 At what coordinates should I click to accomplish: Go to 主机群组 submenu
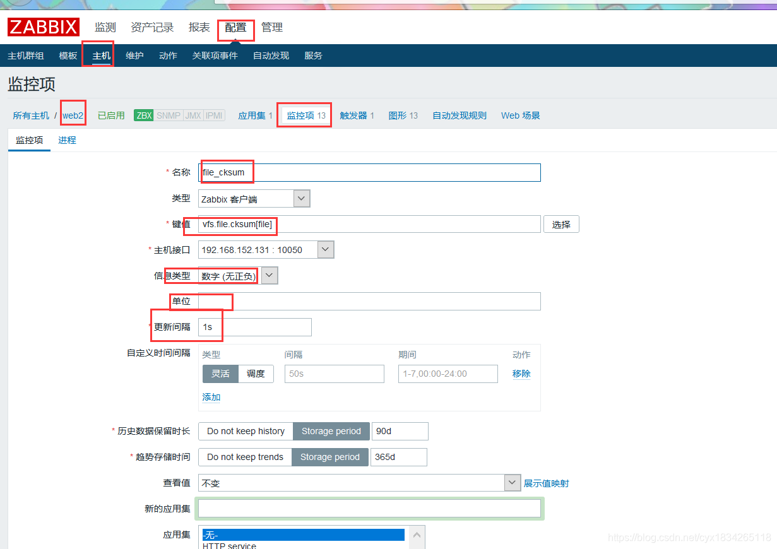click(x=26, y=56)
